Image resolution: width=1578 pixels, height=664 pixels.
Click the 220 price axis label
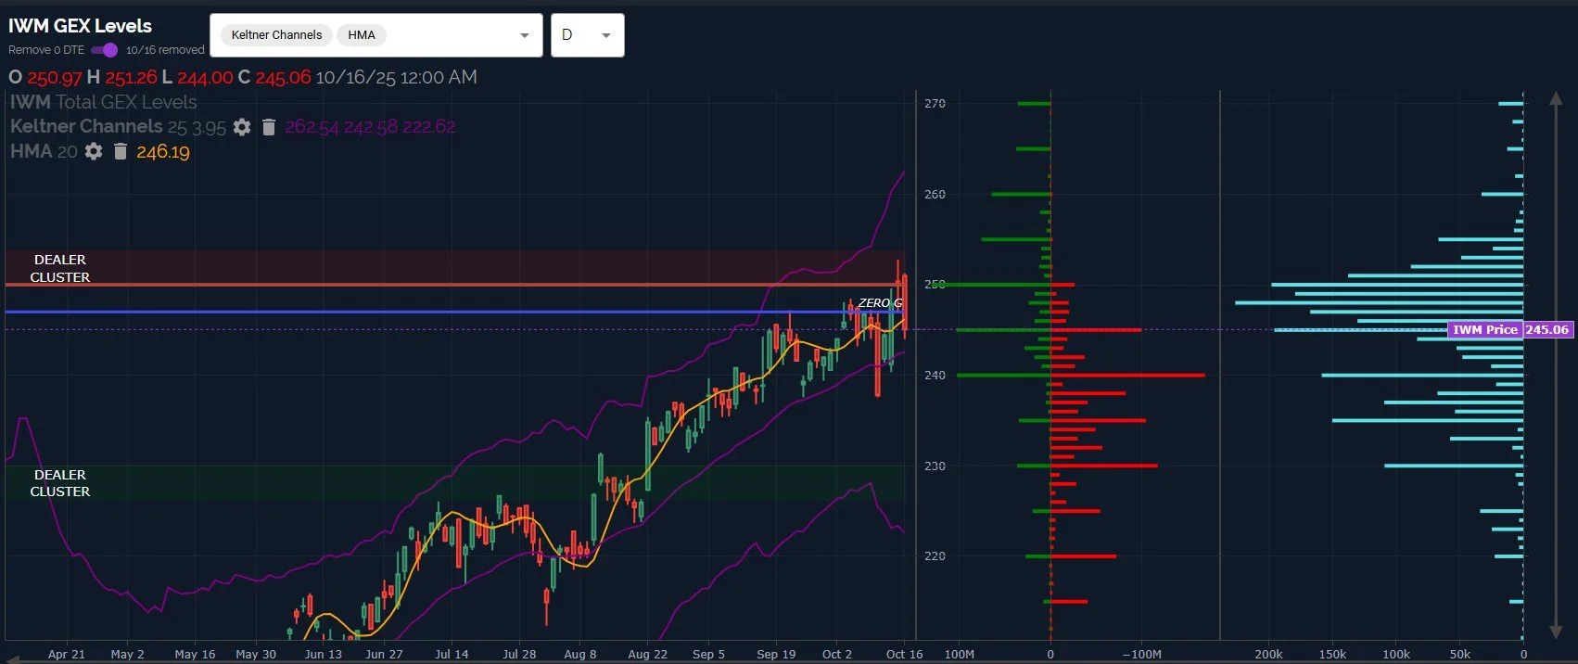(935, 556)
